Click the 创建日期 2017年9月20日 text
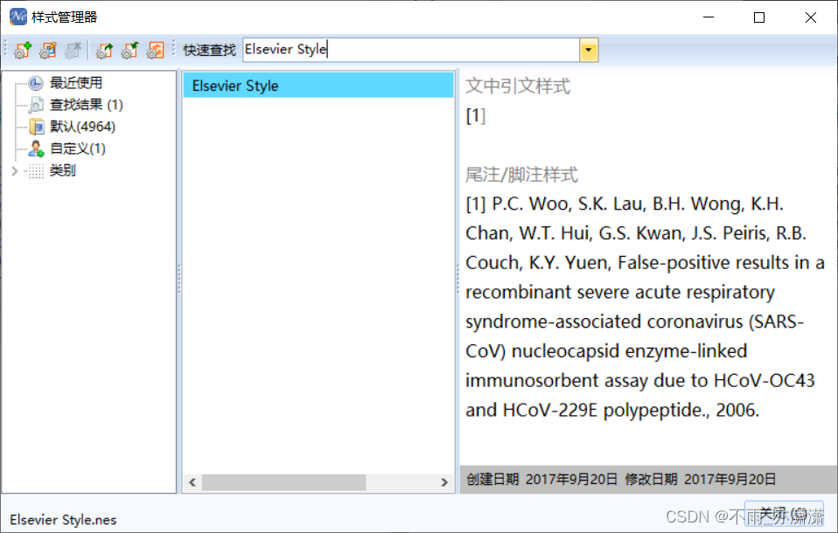This screenshot has width=838, height=533. [x=542, y=479]
